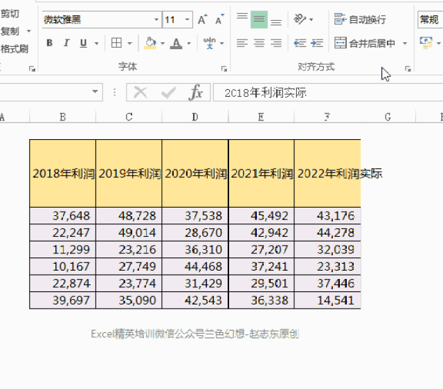The width and height of the screenshot is (443, 389).
Task: Click formula bar showing 2018年利润实际
Action: tap(327, 92)
